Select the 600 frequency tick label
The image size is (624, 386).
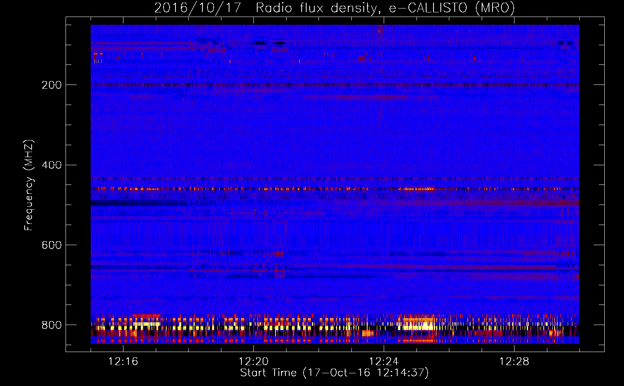[x=52, y=245]
